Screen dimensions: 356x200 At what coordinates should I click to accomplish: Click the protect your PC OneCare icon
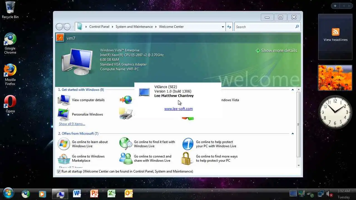pos(188,144)
